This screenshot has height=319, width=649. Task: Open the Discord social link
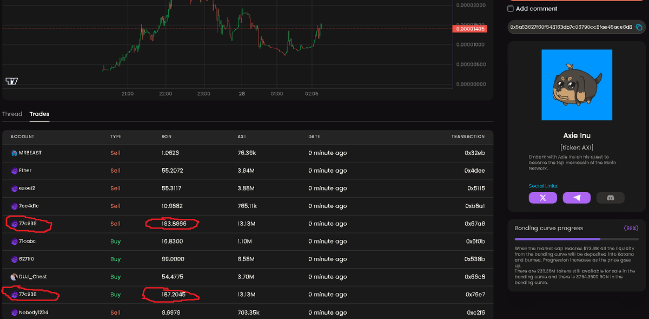tap(611, 198)
